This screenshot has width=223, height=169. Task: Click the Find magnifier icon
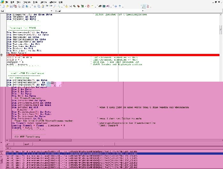click(x=55, y=6)
